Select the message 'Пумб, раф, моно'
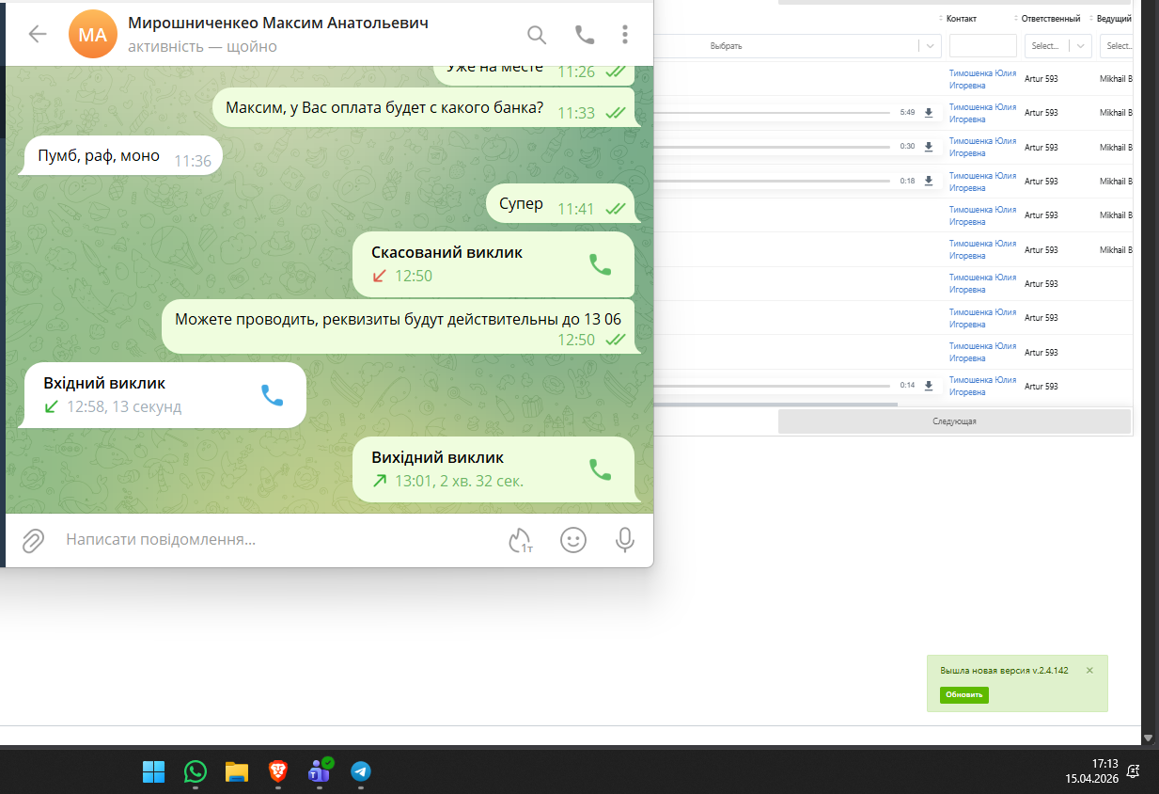Viewport: 1159px width, 794px height. tap(122, 156)
